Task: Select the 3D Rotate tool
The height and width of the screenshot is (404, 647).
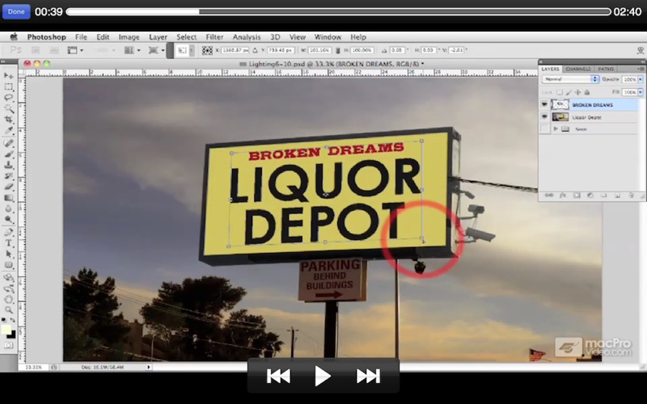Action: pos(8,277)
